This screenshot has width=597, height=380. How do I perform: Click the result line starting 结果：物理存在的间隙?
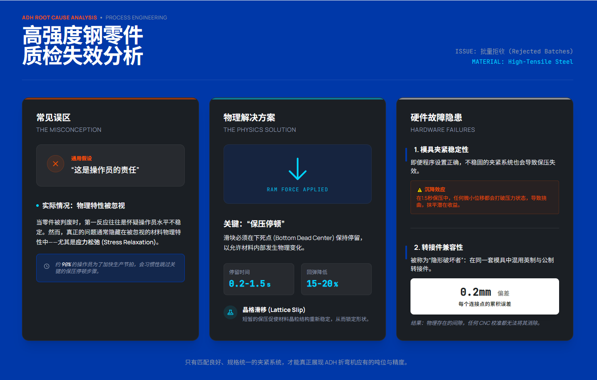click(476, 323)
